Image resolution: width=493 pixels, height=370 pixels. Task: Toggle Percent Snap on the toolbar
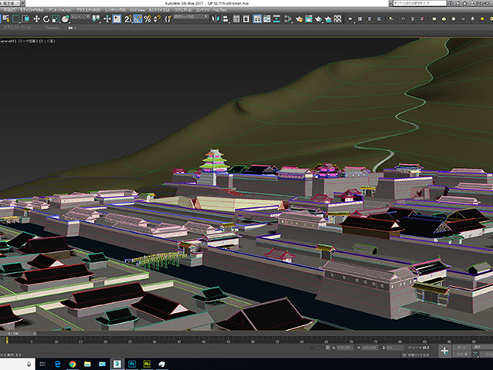pos(146,18)
